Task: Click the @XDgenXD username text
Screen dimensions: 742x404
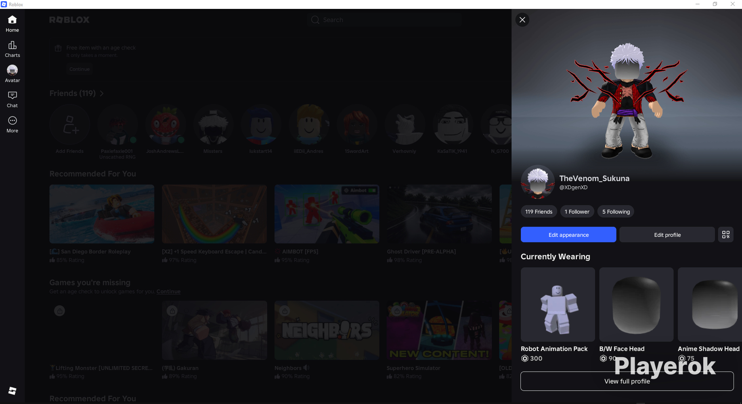Action: point(573,187)
